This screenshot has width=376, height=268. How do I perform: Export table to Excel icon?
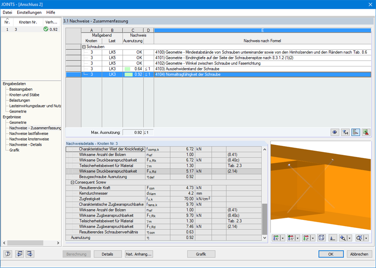click(x=366, y=132)
